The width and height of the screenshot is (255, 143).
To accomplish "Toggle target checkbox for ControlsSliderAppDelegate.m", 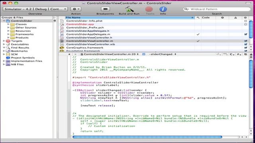I will [x=245, y=34].
